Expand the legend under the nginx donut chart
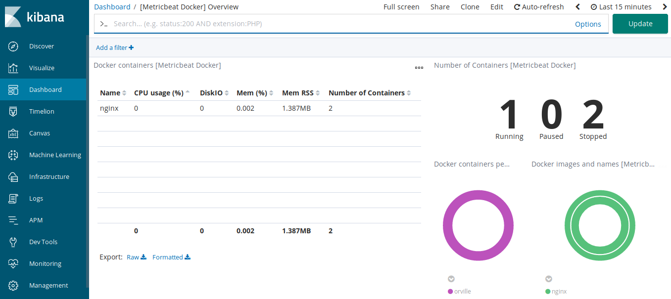The width and height of the screenshot is (671, 299). click(548, 279)
